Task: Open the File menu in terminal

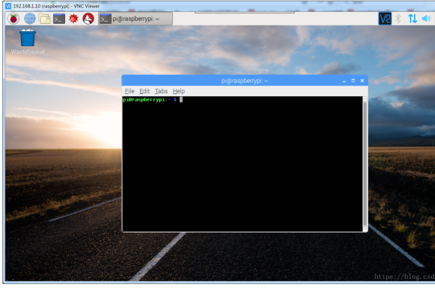Action: (129, 91)
